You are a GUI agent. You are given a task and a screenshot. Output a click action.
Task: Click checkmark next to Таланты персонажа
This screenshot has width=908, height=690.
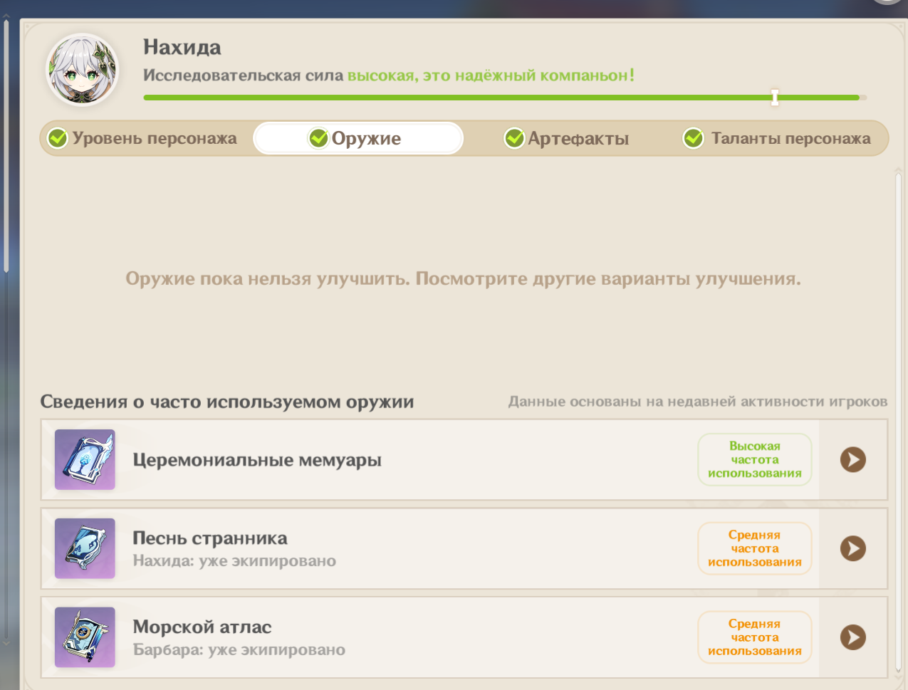click(694, 138)
